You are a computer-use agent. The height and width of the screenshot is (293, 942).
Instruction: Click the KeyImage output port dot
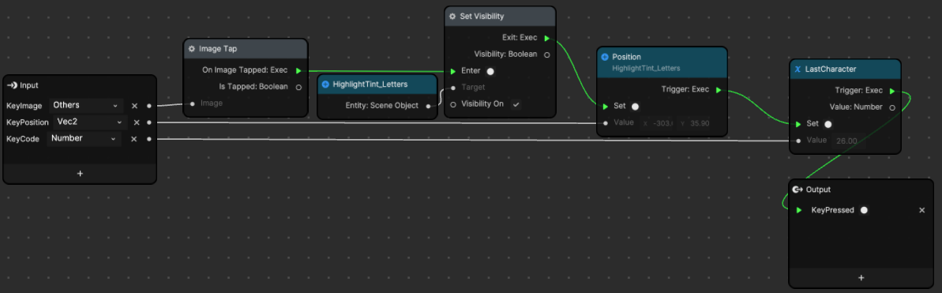pos(148,106)
